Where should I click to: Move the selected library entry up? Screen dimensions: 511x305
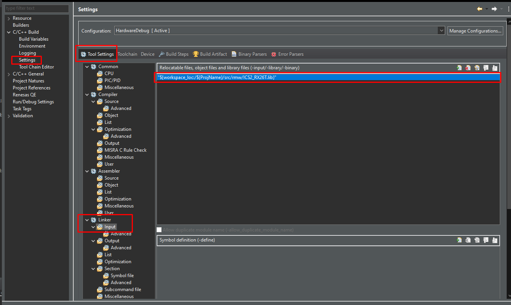(x=486, y=67)
